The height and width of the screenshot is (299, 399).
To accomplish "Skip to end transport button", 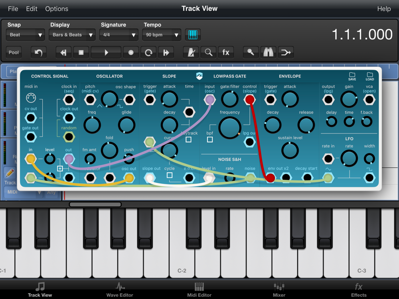I will click(x=166, y=52).
